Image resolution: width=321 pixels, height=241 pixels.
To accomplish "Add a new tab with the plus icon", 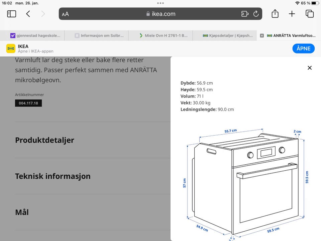I will point(292,14).
